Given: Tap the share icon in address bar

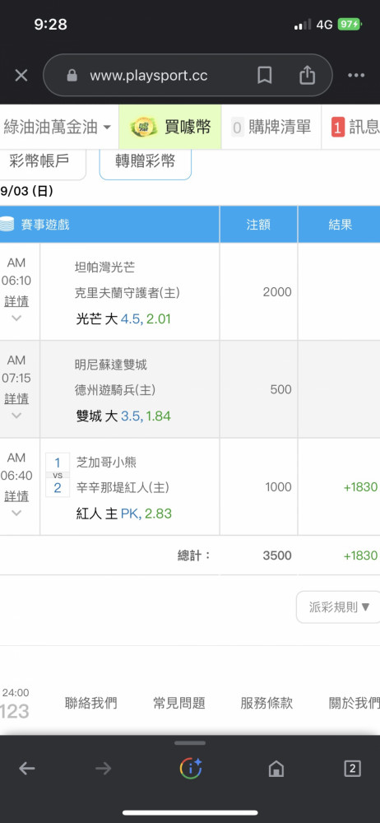Looking at the screenshot, I should click(307, 75).
